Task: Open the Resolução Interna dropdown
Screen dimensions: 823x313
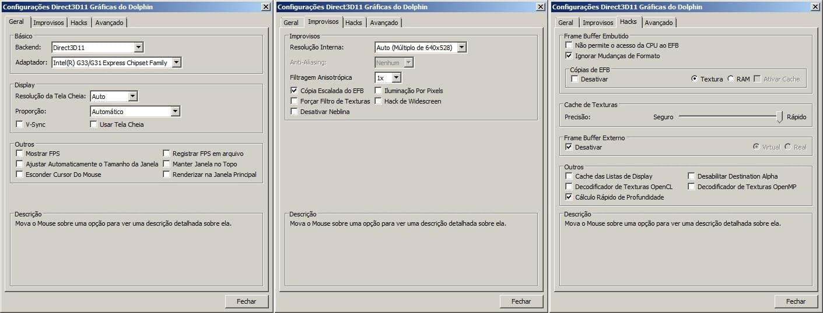Action: (x=421, y=47)
